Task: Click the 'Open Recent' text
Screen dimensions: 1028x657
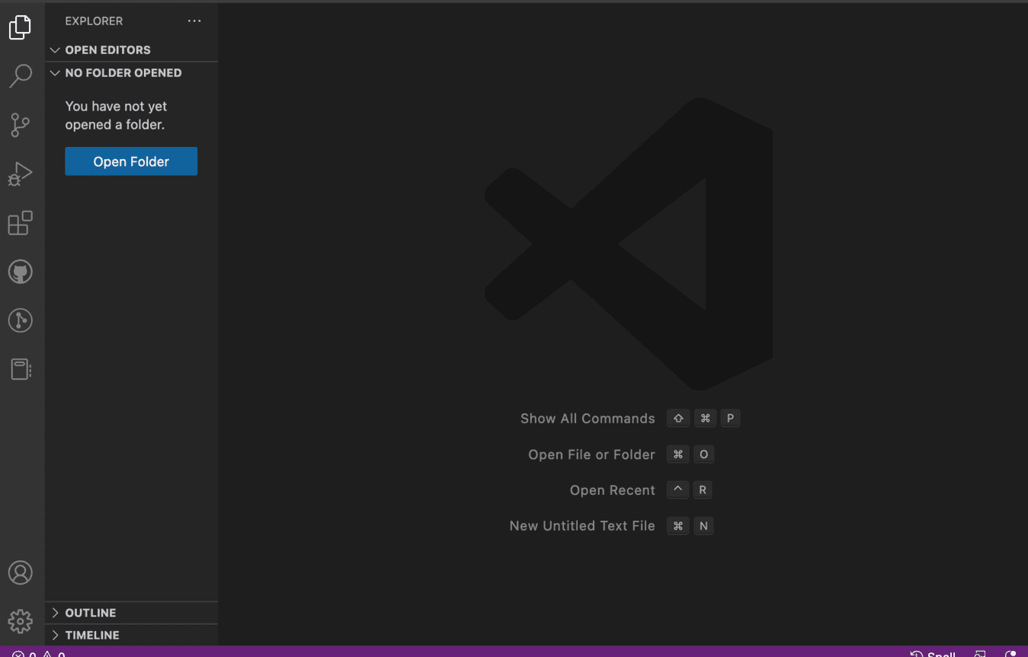Action: pyautogui.click(x=613, y=490)
